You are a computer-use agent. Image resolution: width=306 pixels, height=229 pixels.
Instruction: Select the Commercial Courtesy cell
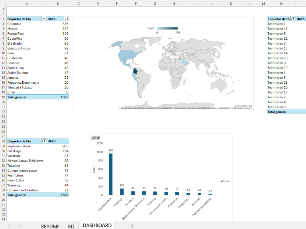tap(27, 190)
